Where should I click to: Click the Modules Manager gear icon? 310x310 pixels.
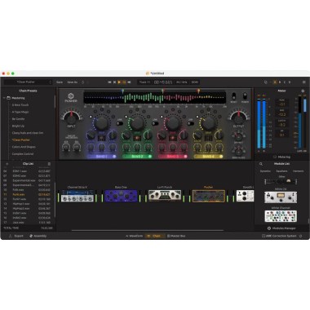(x=269, y=228)
